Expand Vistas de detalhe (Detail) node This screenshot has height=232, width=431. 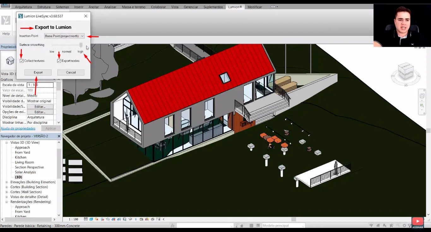(7, 197)
